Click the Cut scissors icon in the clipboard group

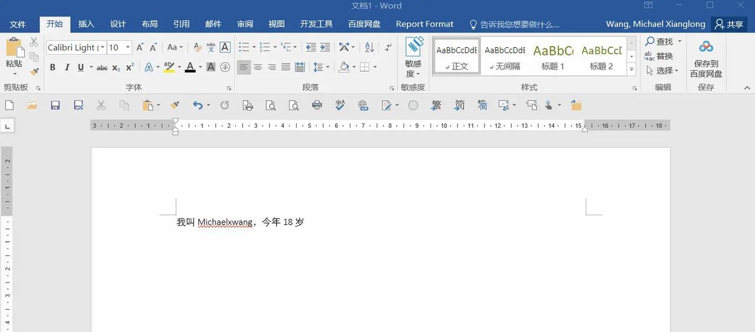(34, 42)
